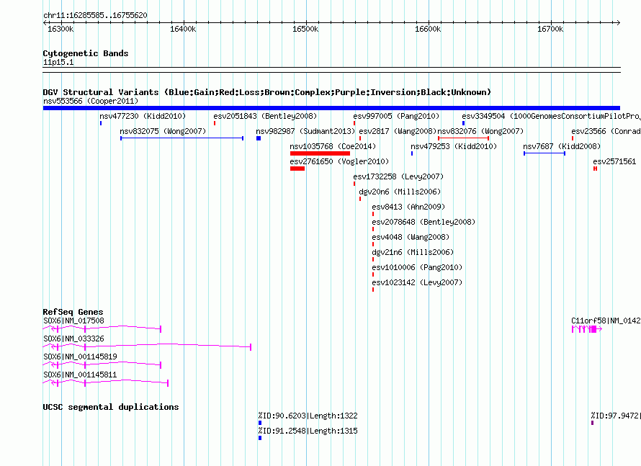
Task: Click the nsv553566 (Cooper2011) blue gain bar
Action: tap(331, 108)
